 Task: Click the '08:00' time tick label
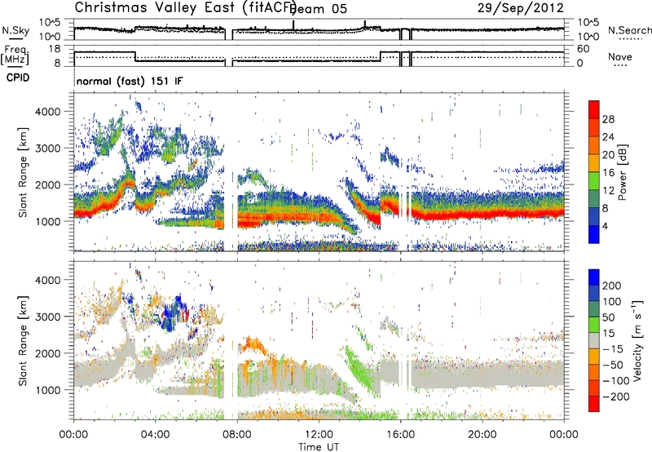coord(237,435)
